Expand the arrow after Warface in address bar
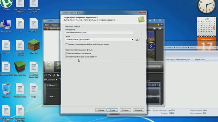Viewport: 218px width, 122px height. (x=174, y=47)
